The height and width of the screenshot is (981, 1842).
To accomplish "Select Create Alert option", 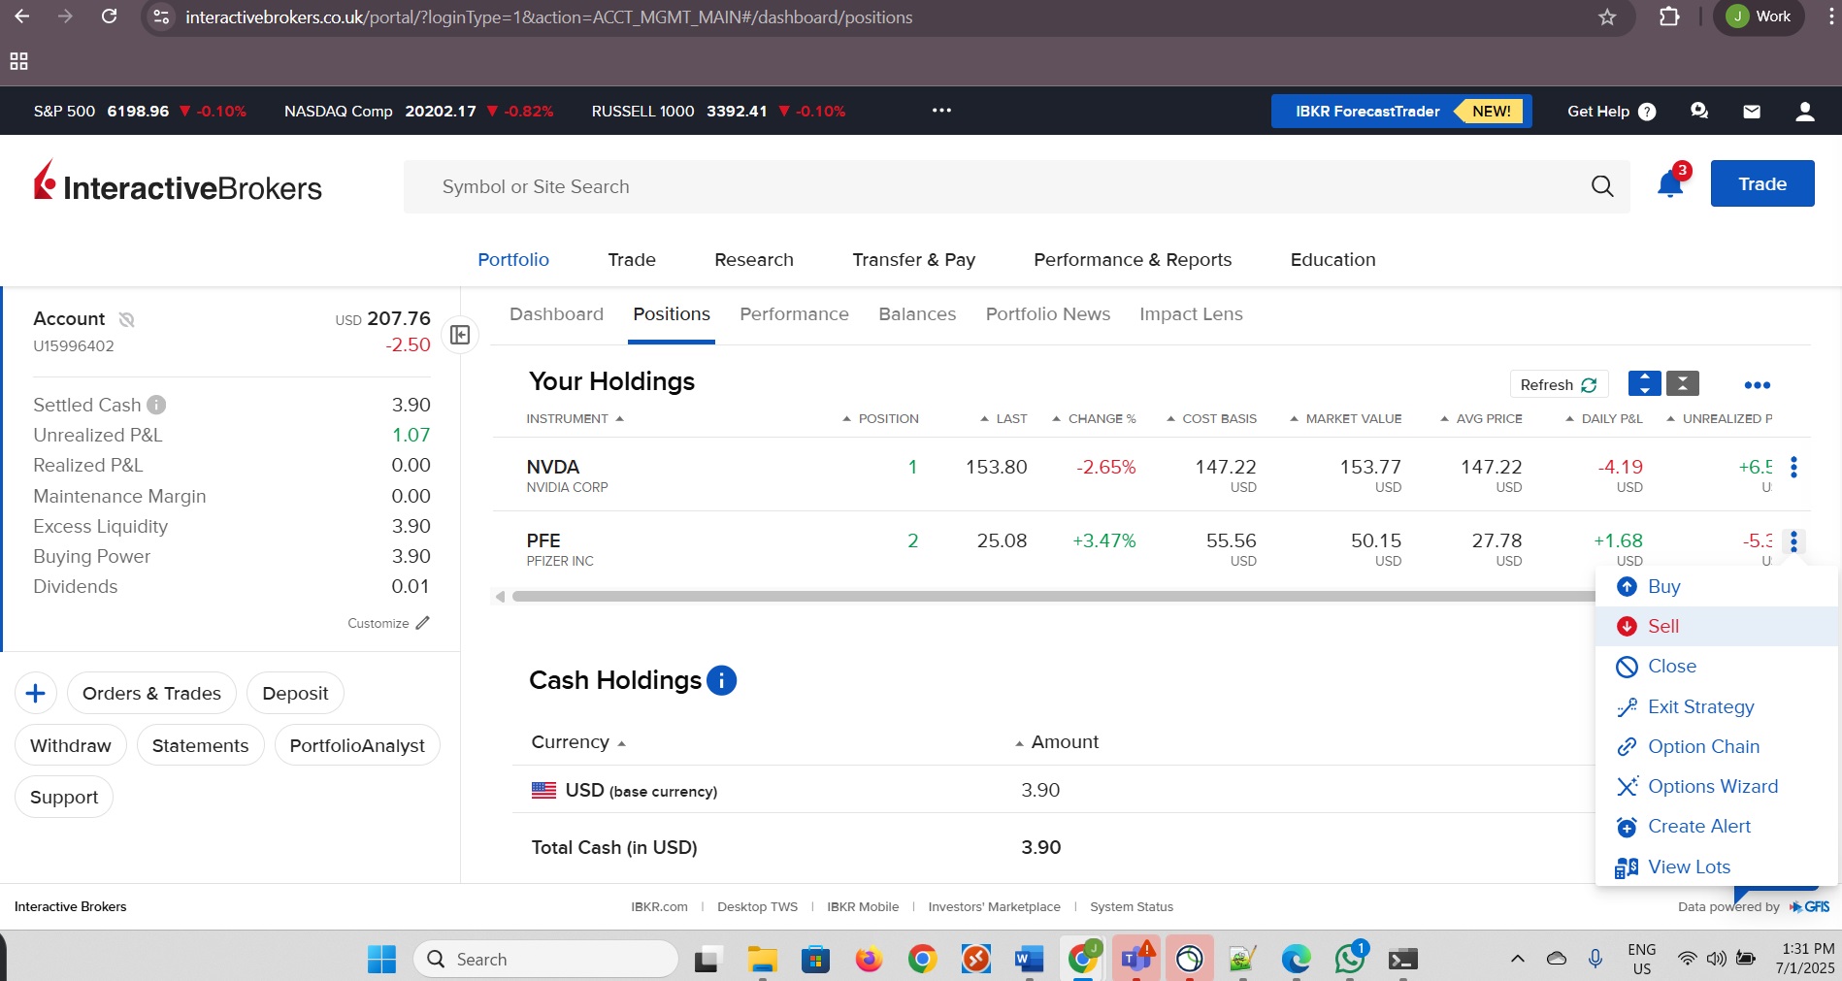I will [1717, 827].
